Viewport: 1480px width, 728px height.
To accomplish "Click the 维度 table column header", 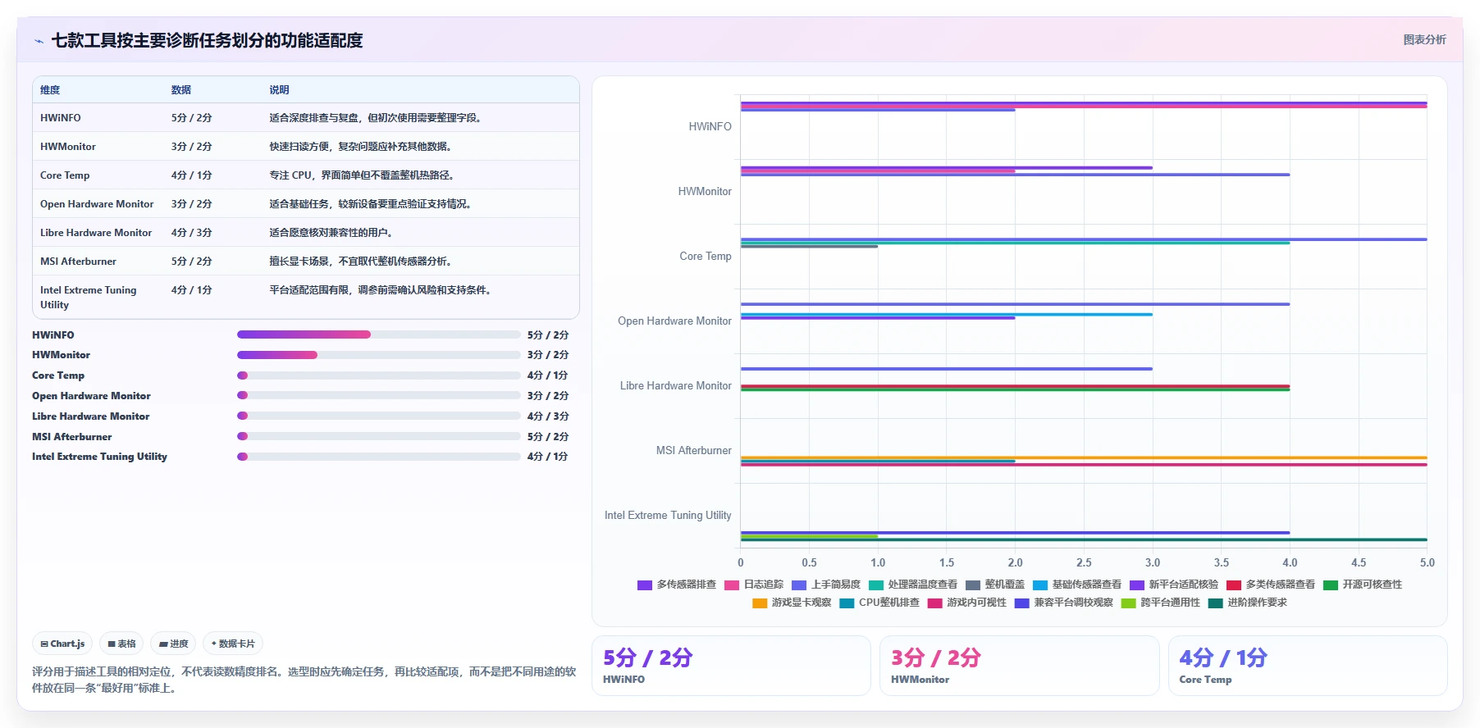I will (50, 90).
